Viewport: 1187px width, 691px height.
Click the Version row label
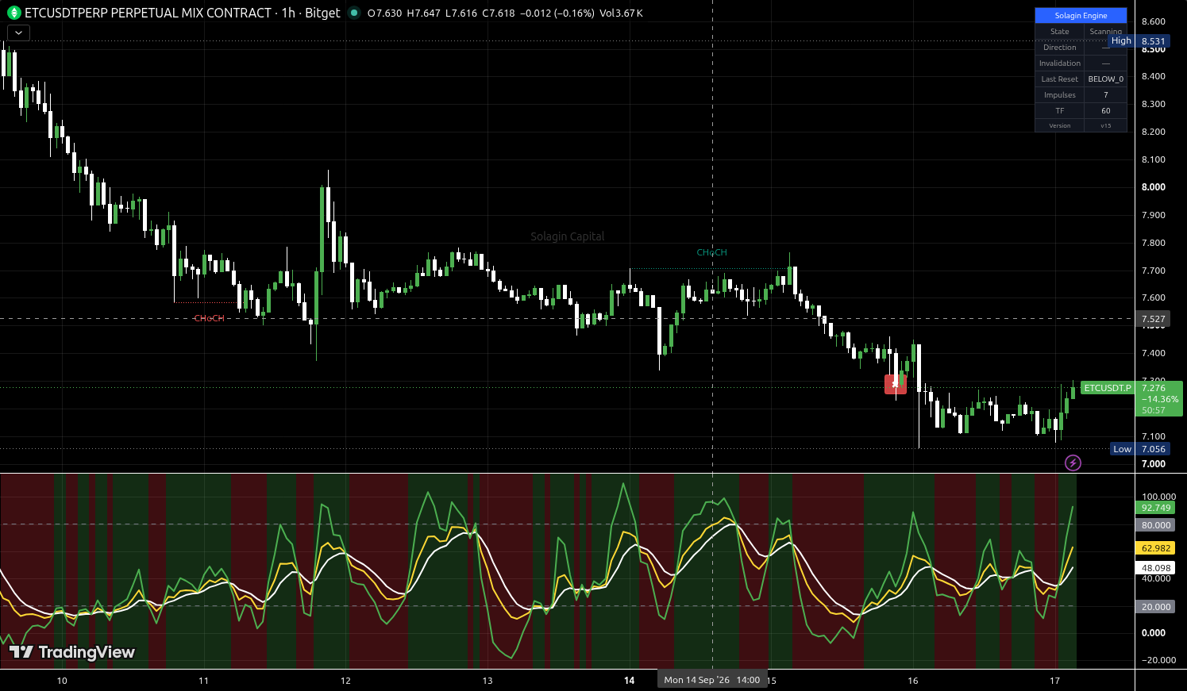(x=1060, y=125)
